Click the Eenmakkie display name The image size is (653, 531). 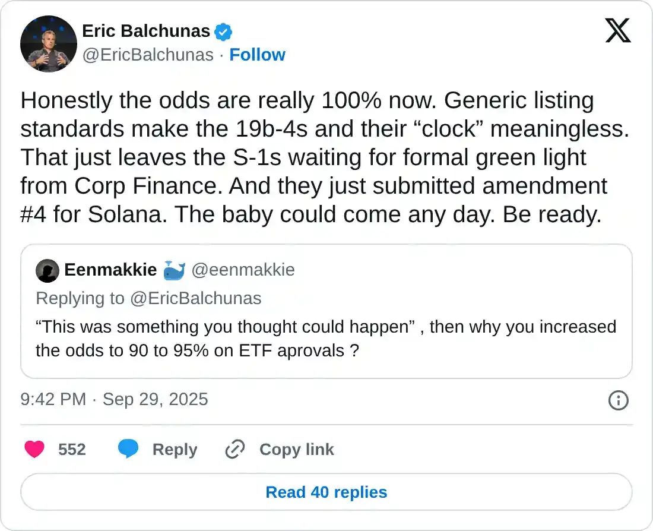pyautogui.click(x=110, y=270)
